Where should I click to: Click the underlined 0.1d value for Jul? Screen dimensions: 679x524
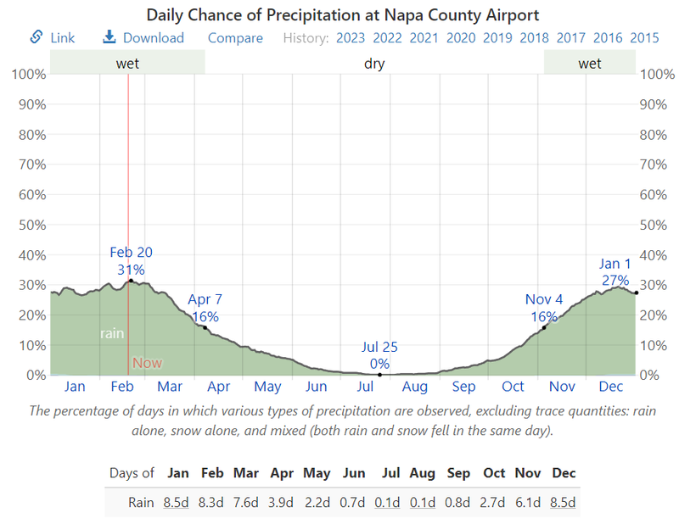point(387,502)
